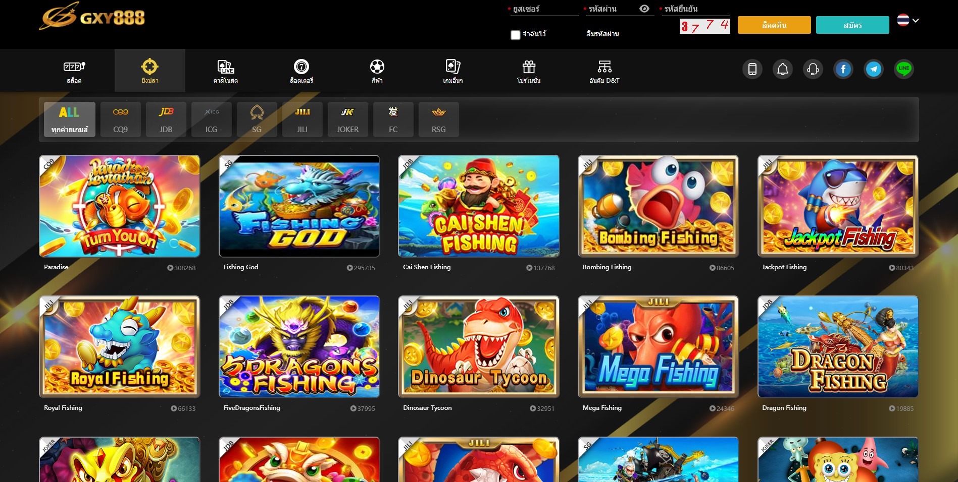Toggle password visibility eye icon
Screen dimensions: 958x482
644,9
